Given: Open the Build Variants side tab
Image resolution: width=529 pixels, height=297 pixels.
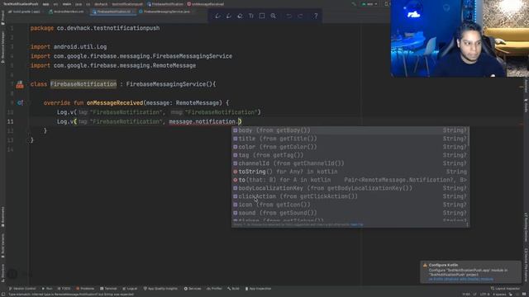Looking at the screenshot, I should [2, 246].
